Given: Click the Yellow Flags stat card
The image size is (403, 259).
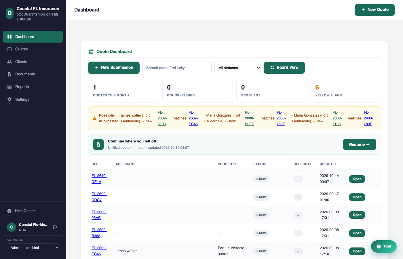Looking at the screenshot, I should tap(346, 90).
